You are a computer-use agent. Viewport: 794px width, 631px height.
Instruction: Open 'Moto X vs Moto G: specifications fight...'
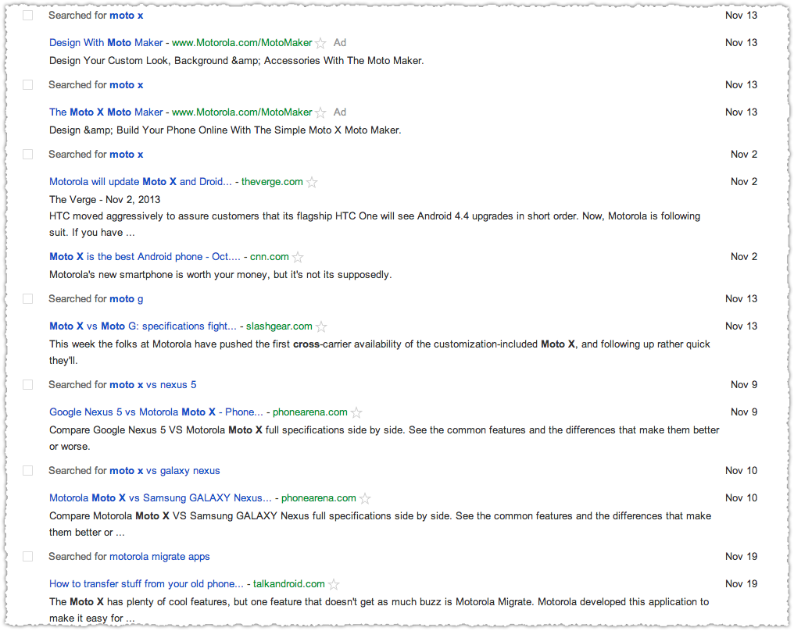[143, 326]
